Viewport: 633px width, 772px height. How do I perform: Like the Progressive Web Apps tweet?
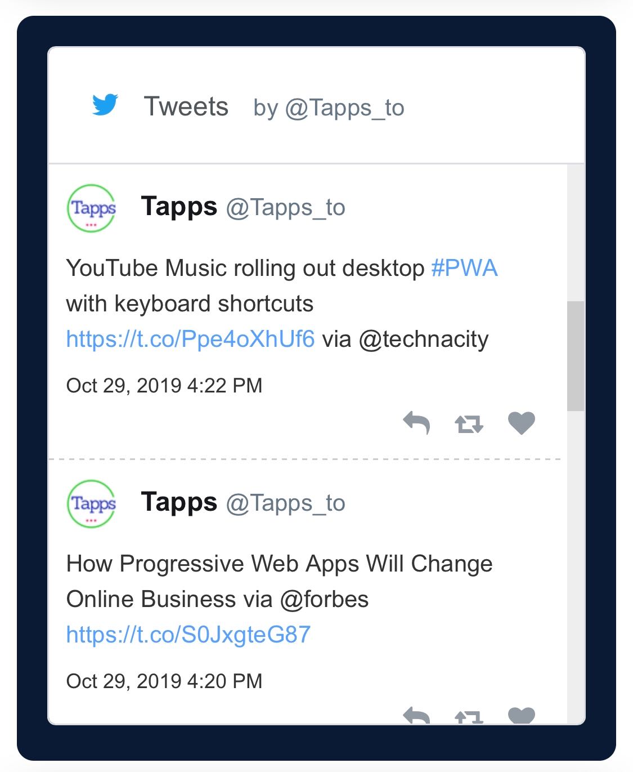pyautogui.click(x=521, y=715)
